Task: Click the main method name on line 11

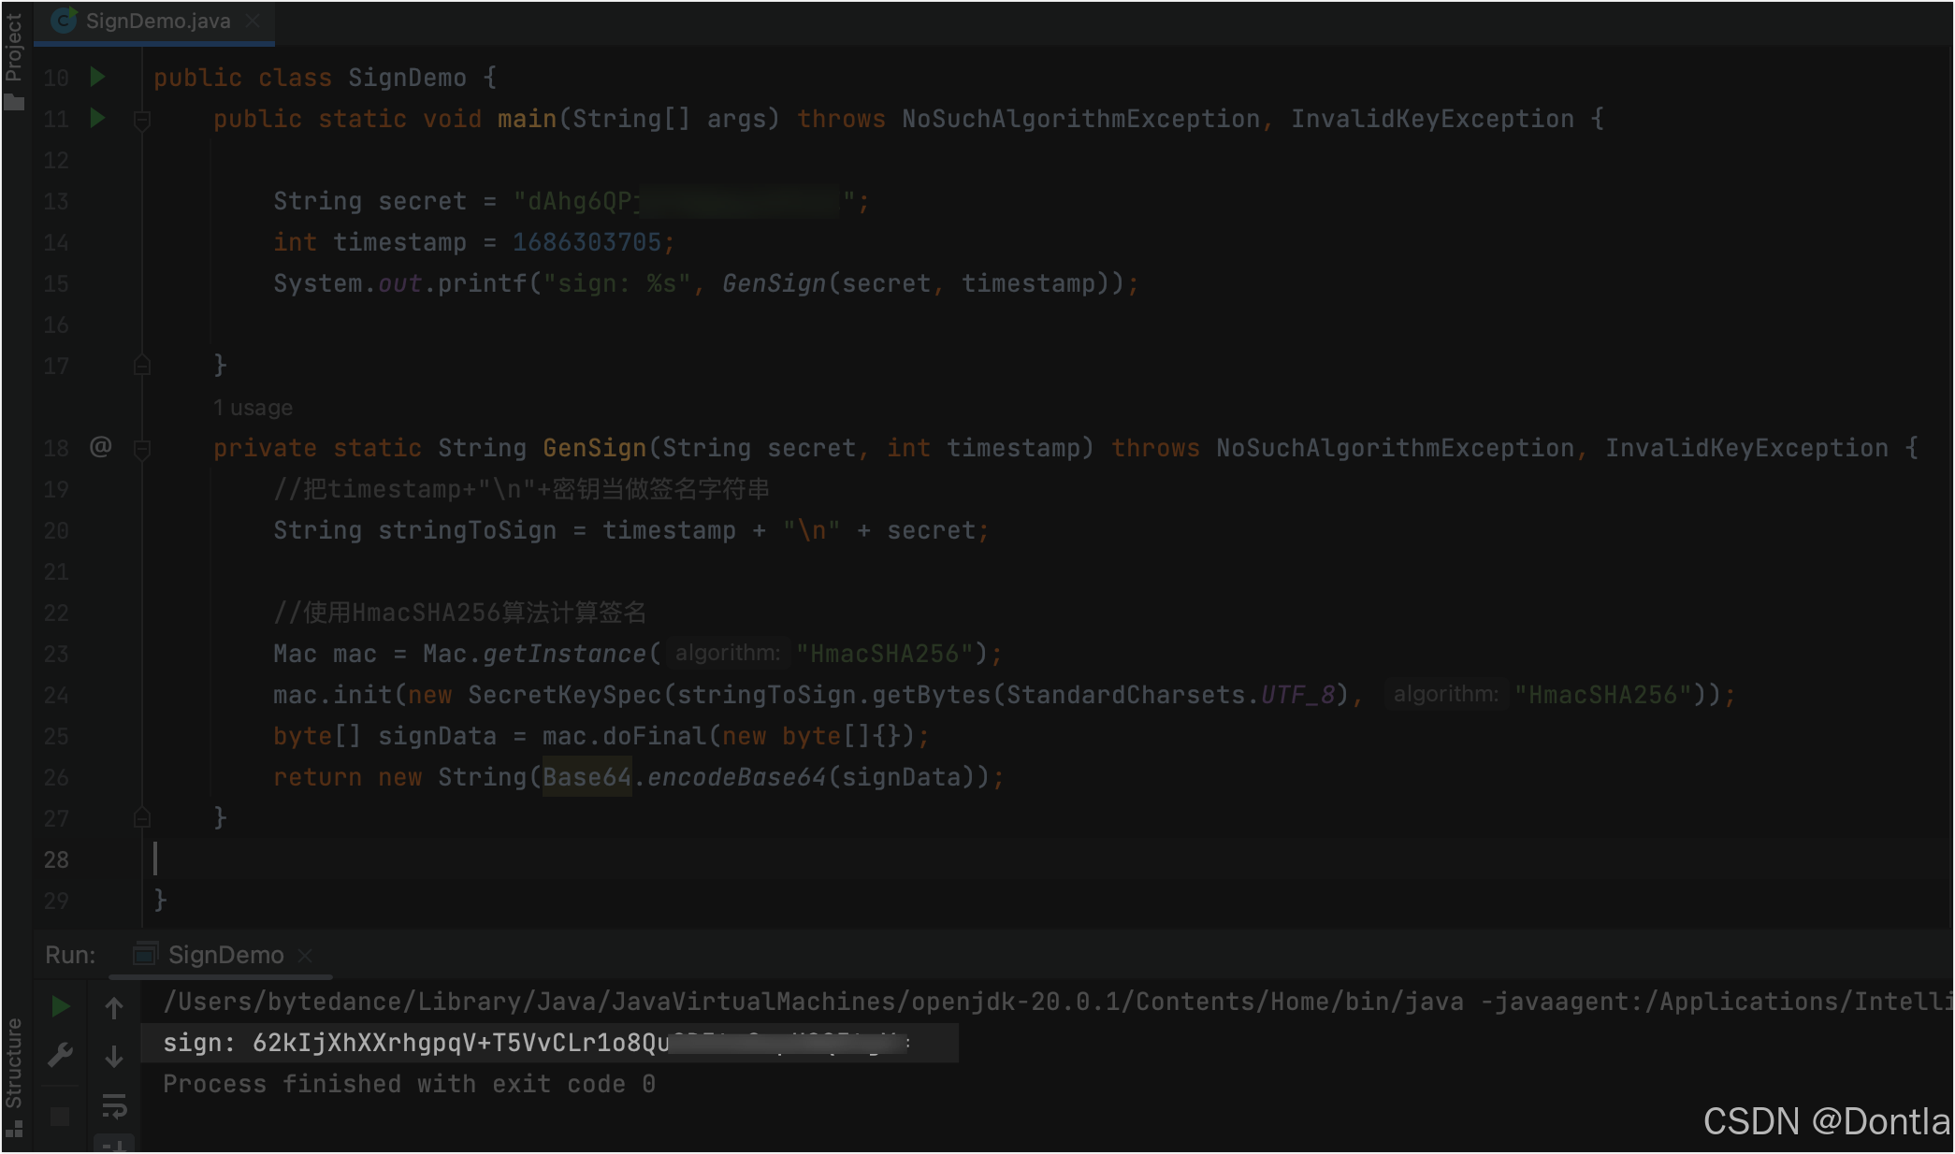Action: click(527, 119)
